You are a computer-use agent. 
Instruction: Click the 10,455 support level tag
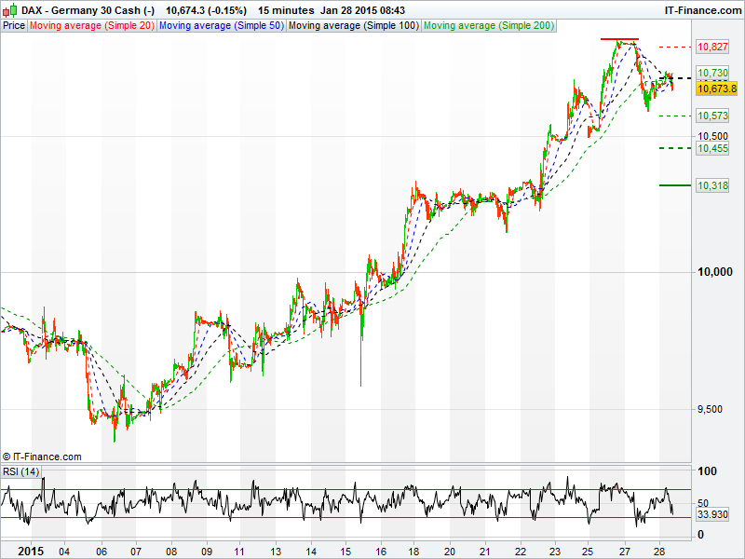click(x=712, y=148)
